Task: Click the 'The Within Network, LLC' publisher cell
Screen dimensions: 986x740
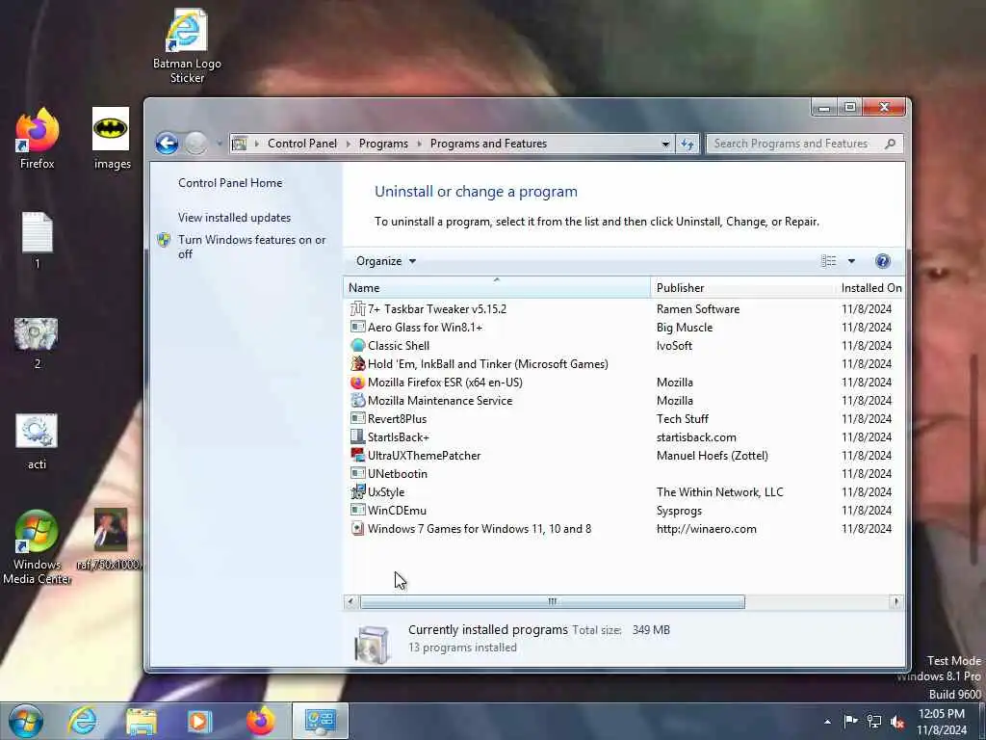Action: tap(720, 492)
